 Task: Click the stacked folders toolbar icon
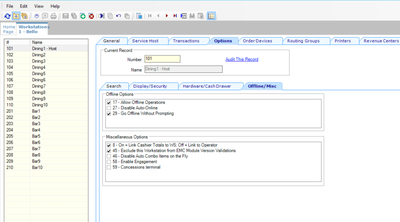[25, 16]
